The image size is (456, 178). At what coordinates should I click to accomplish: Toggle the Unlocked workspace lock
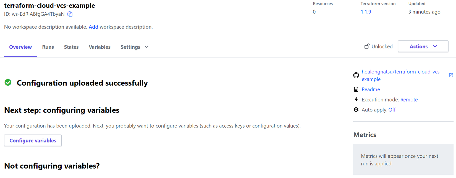(378, 46)
